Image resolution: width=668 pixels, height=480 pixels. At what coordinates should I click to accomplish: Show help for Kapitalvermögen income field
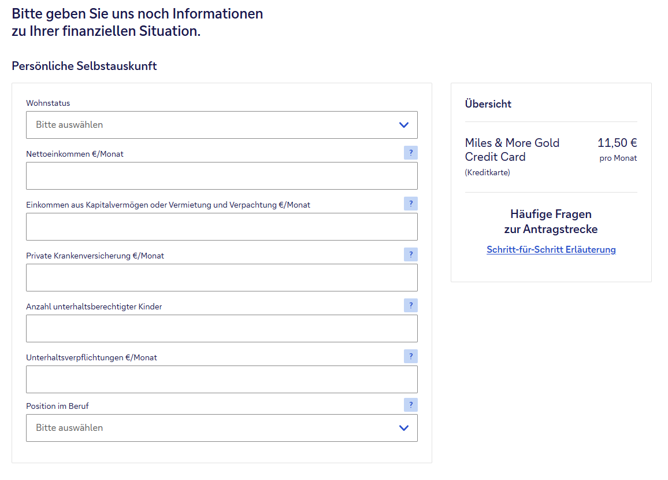pyautogui.click(x=410, y=204)
